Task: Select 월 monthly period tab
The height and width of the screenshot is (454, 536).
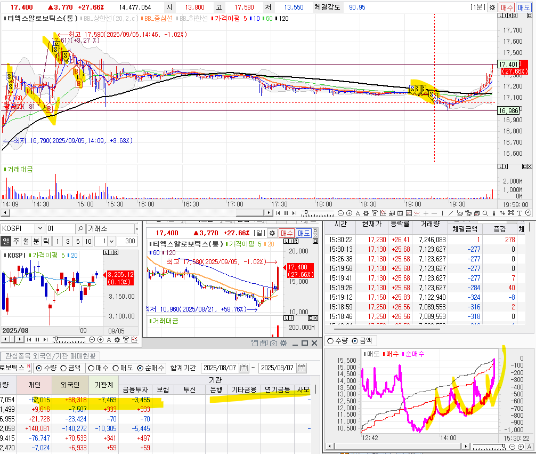Action: 26,241
